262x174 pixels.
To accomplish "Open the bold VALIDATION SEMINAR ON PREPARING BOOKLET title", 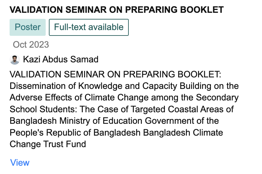I will pyautogui.click(x=117, y=10).
